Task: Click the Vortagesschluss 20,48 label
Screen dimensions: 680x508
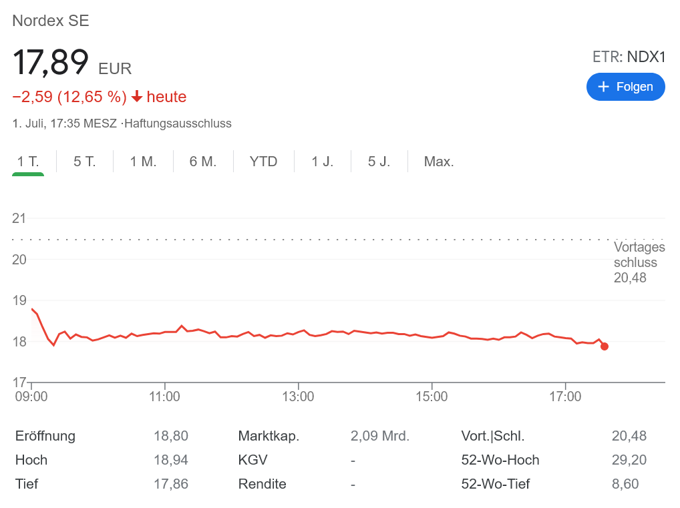Action: 639,262
